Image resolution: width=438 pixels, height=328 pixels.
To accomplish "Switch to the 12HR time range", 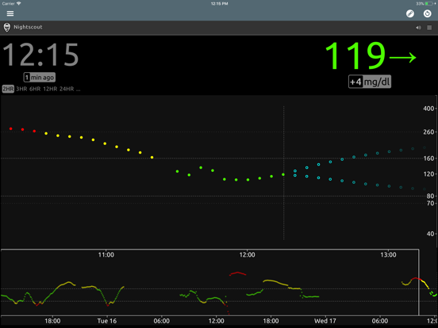I will (x=50, y=89).
